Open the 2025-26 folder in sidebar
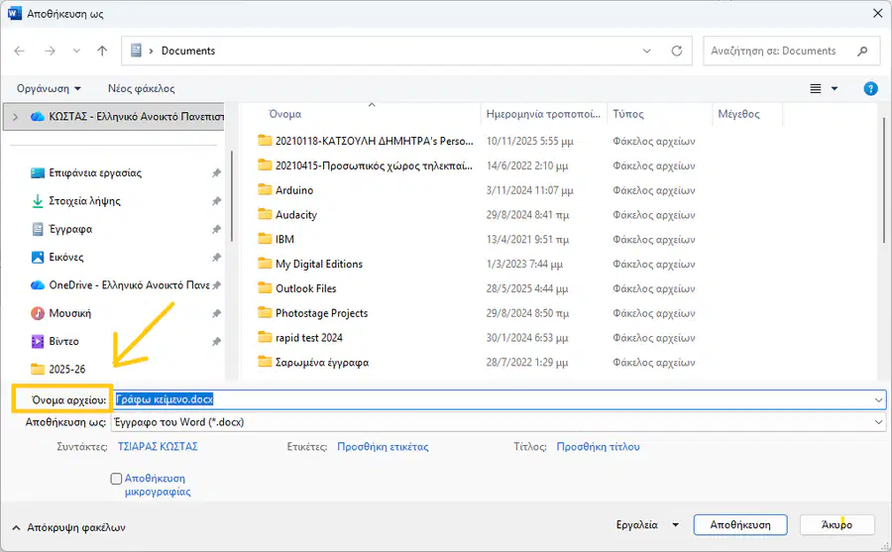The height and width of the screenshot is (552, 892). 58,370
